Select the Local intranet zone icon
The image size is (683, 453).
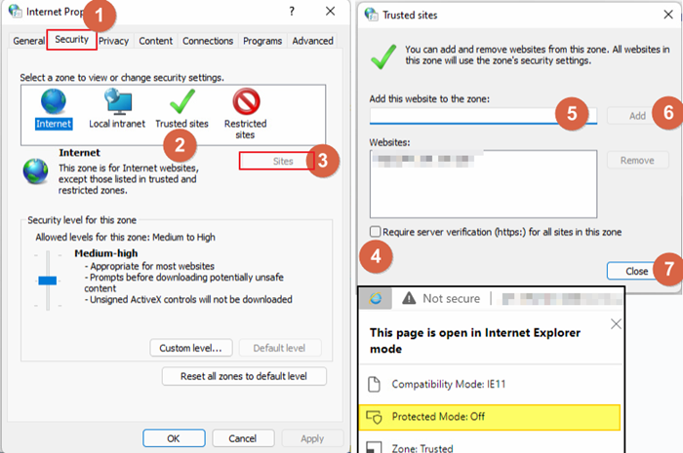tap(117, 102)
